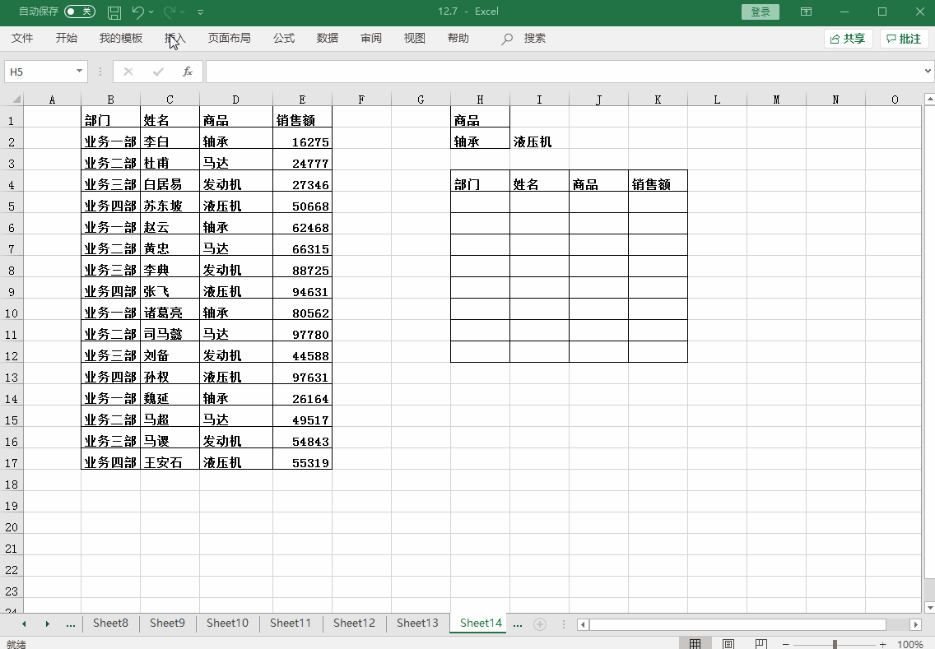Switch to Page Layout view icon

point(728,644)
